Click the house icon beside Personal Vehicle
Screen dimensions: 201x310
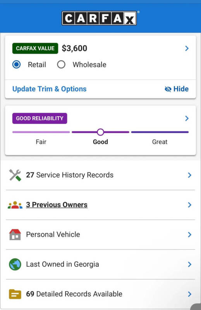pos(15,235)
